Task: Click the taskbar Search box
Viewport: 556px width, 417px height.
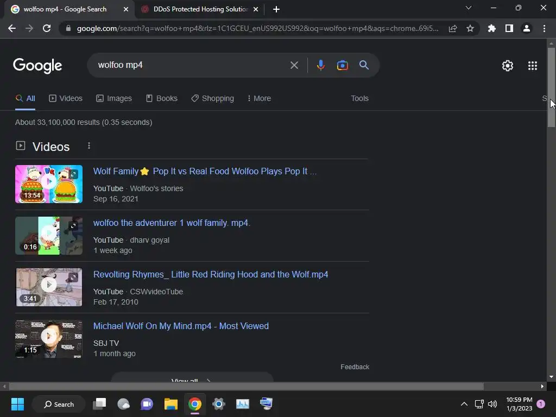Action: point(59,404)
